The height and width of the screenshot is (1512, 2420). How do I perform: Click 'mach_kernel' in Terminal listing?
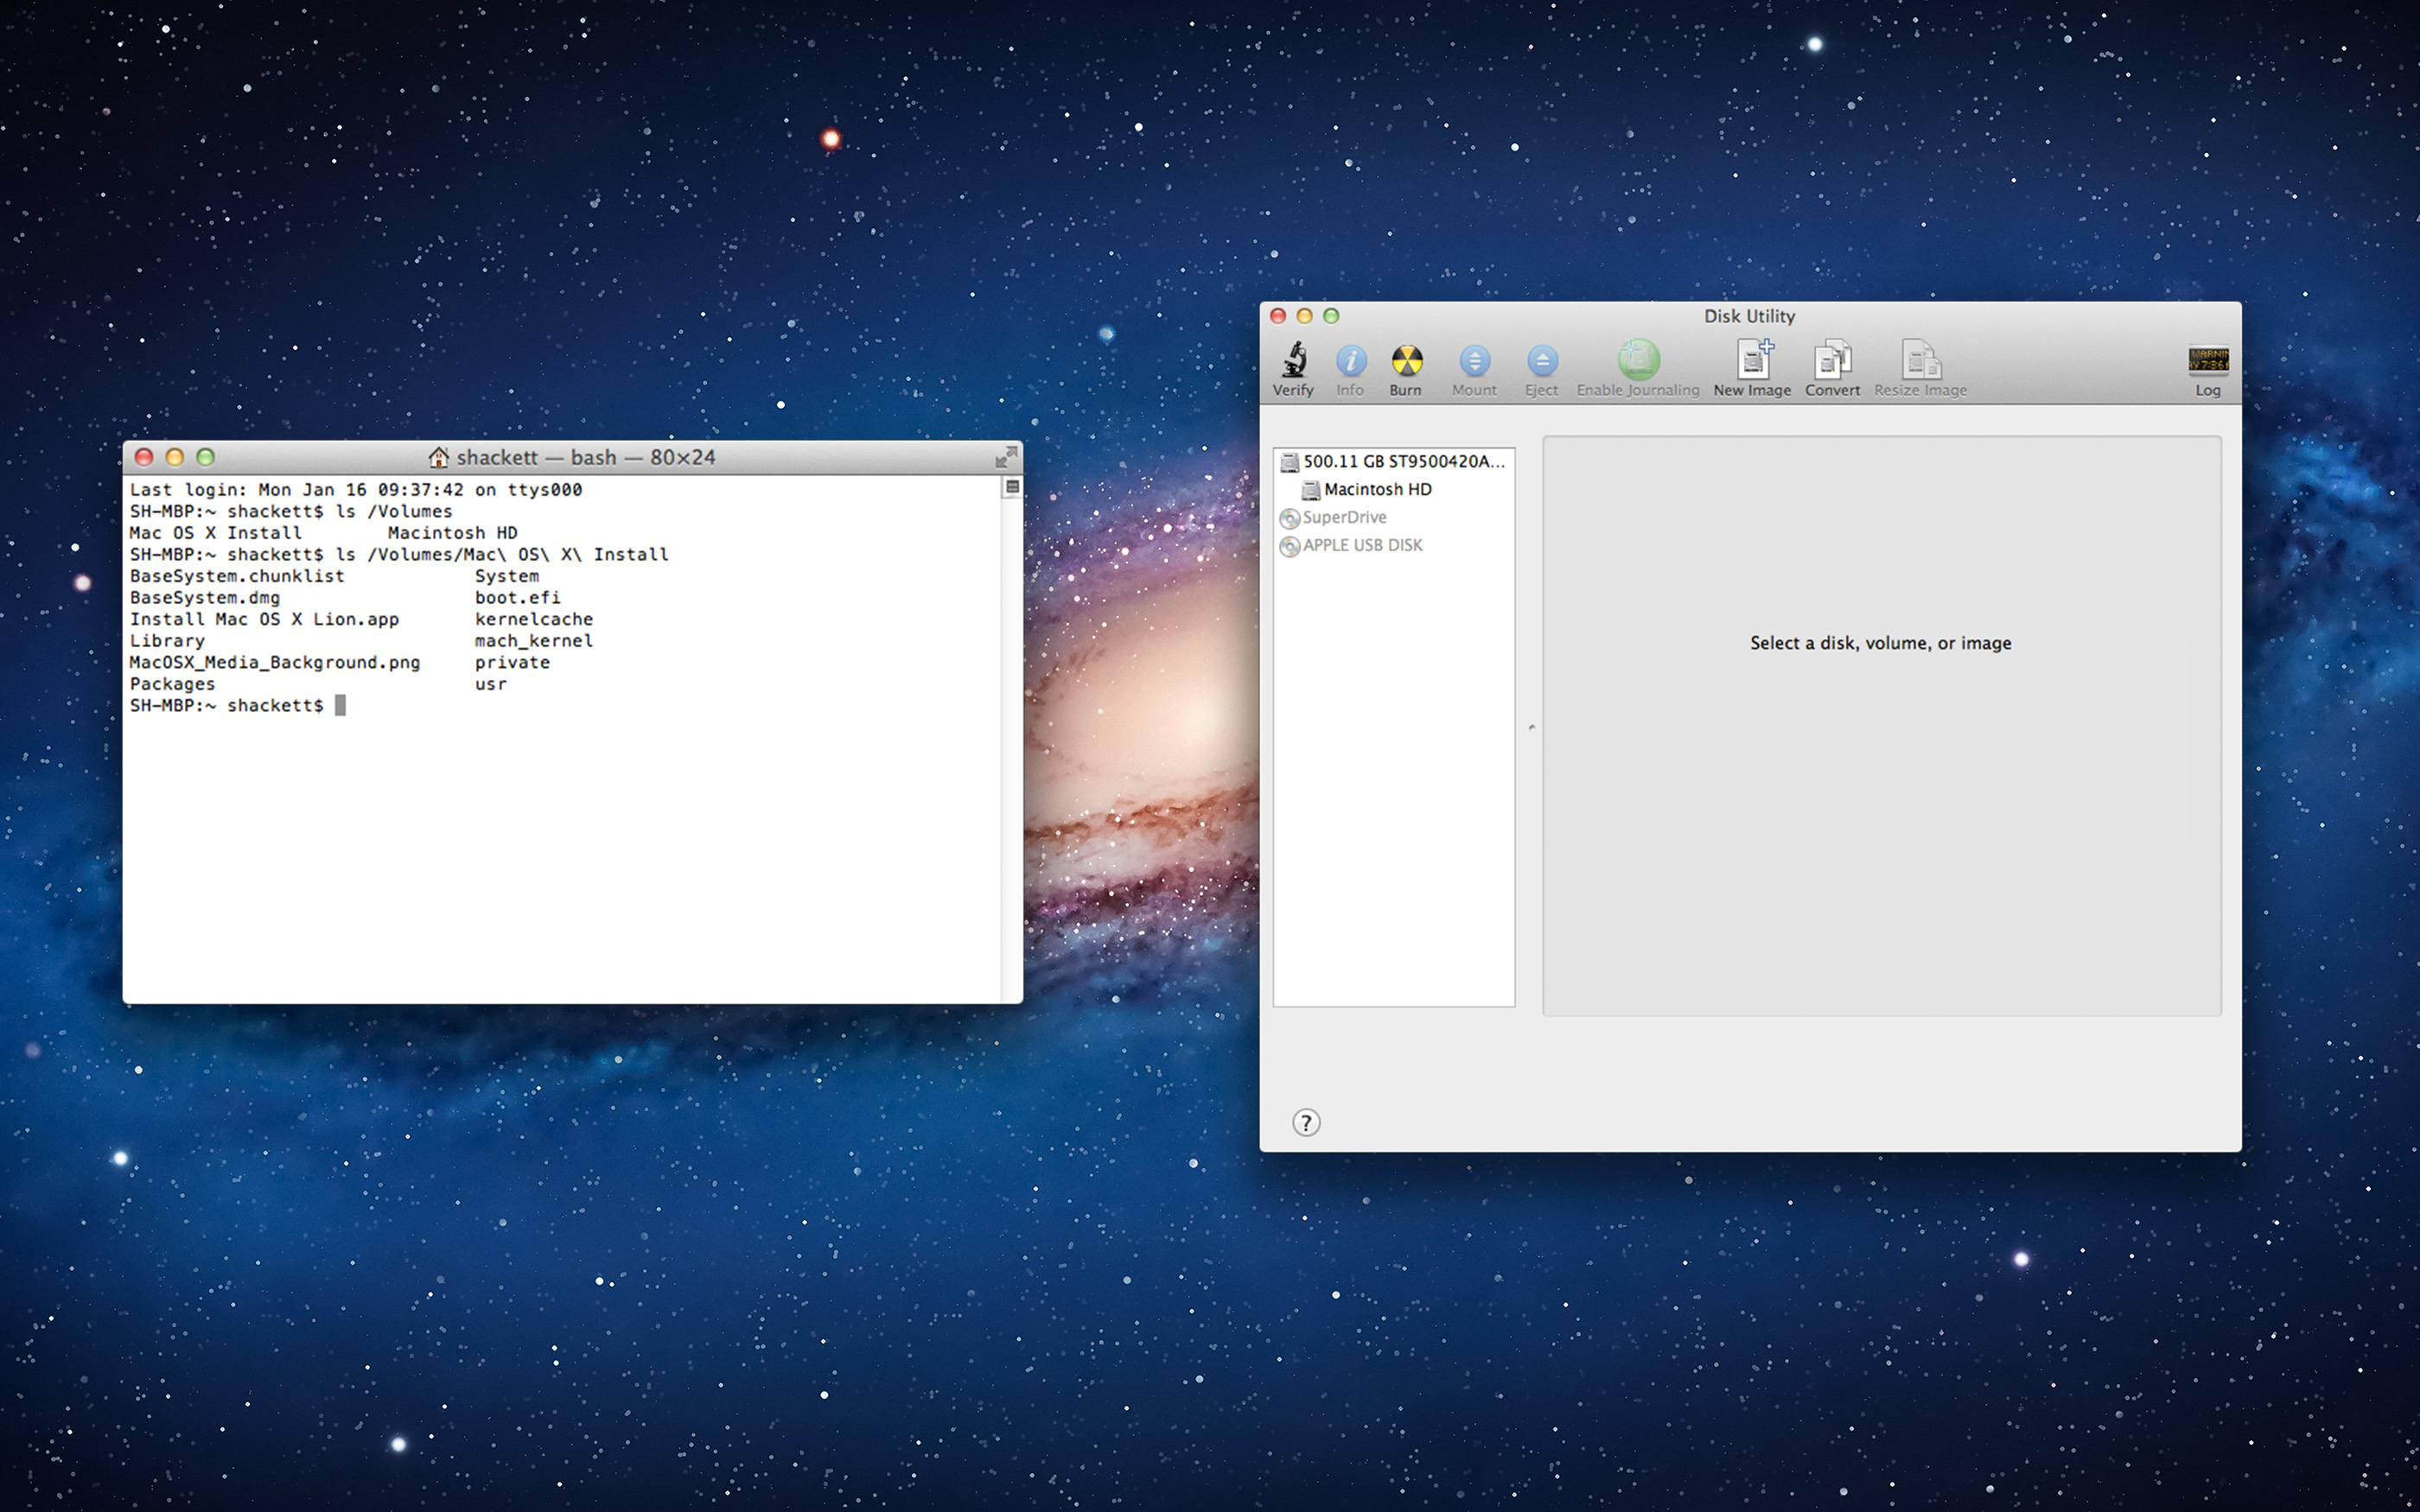[534, 641]
